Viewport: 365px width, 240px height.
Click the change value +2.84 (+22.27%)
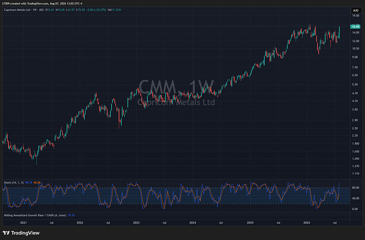(96, 10)
